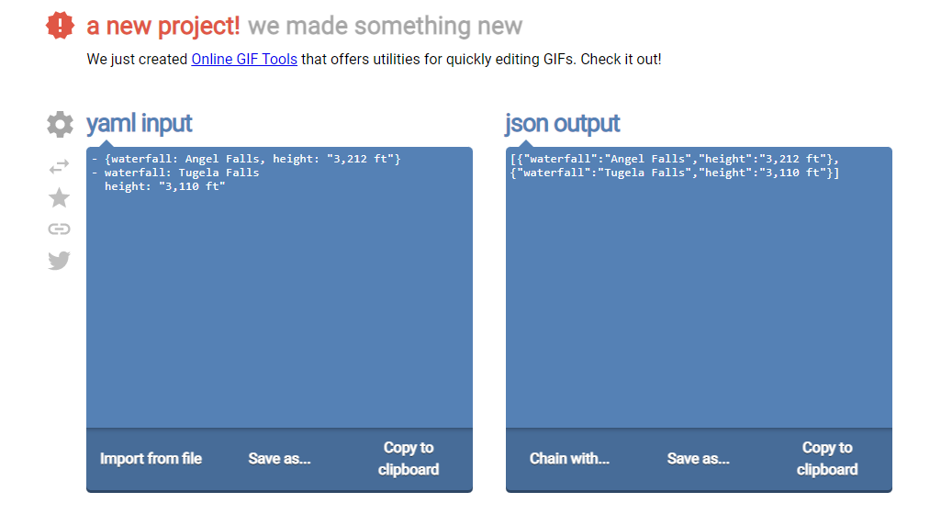This screenshot has height=514, width=930.
Task: Click Save as under json output
Action: coord(699,459)
